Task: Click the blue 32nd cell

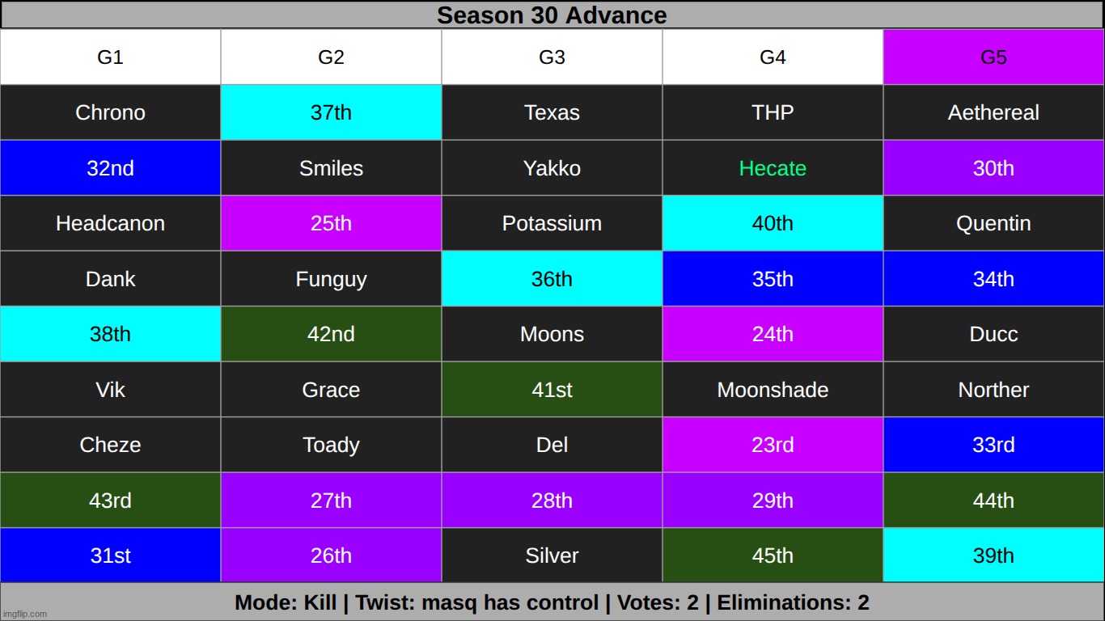Action: point(110,168)
